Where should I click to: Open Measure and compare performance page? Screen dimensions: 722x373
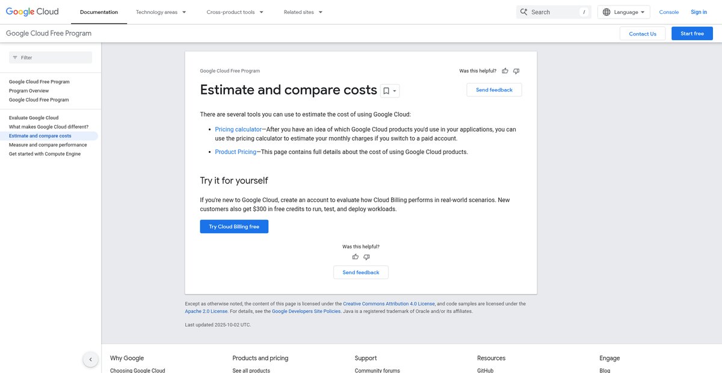click(48, 145)
